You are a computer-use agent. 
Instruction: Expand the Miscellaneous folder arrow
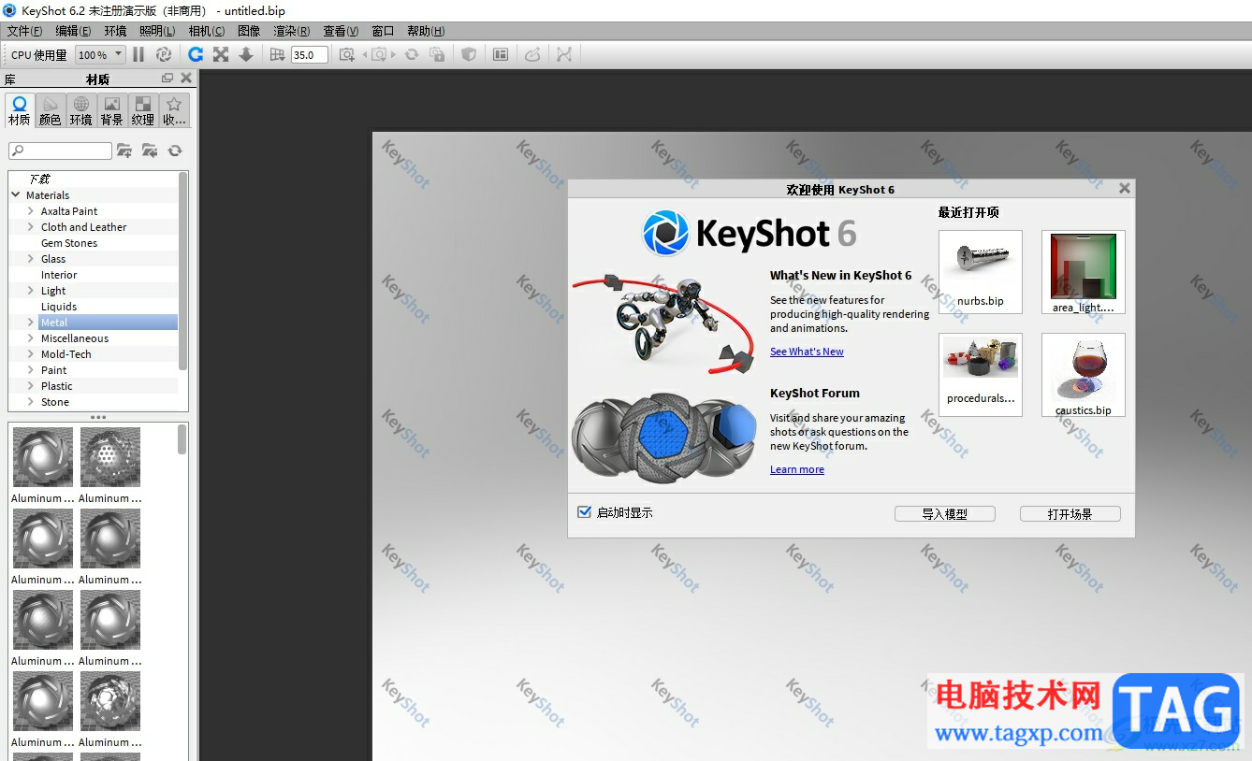coord(31,338)
